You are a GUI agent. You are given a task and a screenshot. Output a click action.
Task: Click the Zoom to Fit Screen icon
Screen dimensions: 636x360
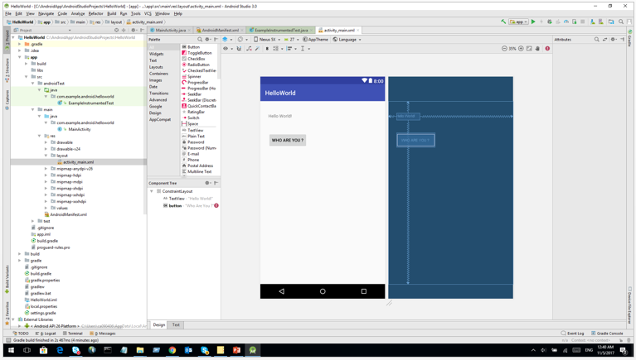coord(529,49)
